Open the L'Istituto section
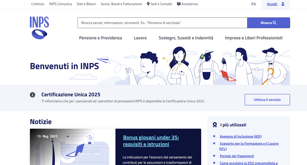Viewport: 307px width, 165px height. click(38, 4)
